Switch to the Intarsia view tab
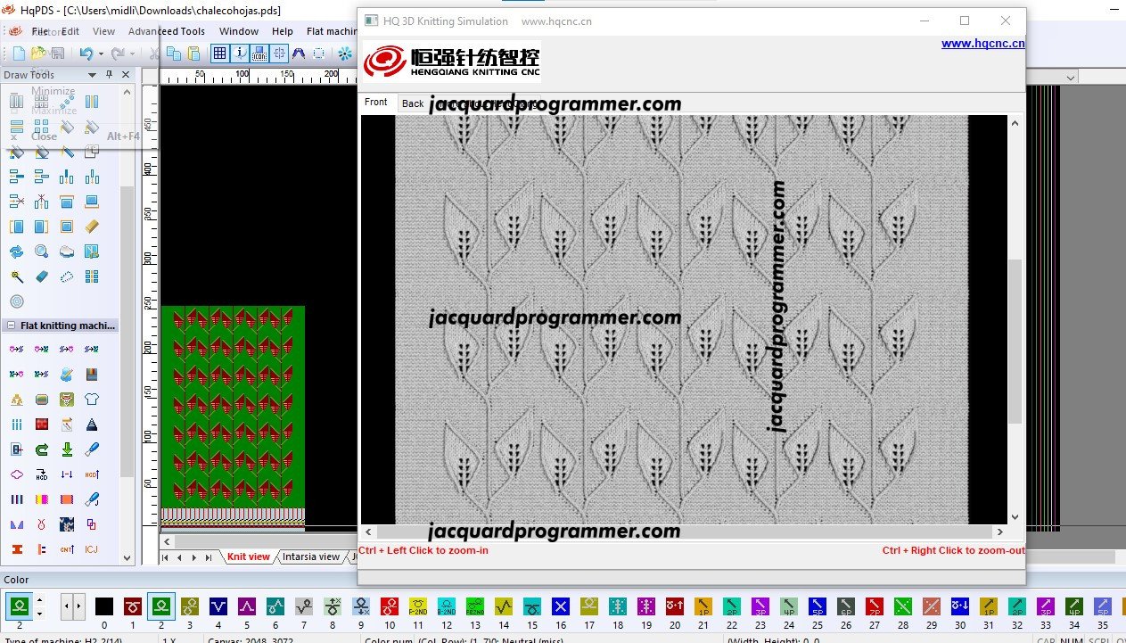 (310, 556)
